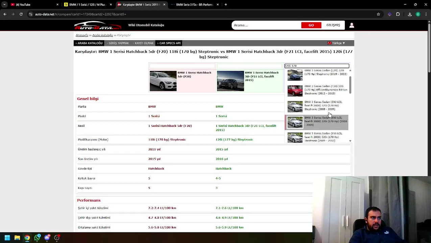The height and width of the screenshot is (243, 431).
Task: Click second car empty search field
Action: pos(249,66)
